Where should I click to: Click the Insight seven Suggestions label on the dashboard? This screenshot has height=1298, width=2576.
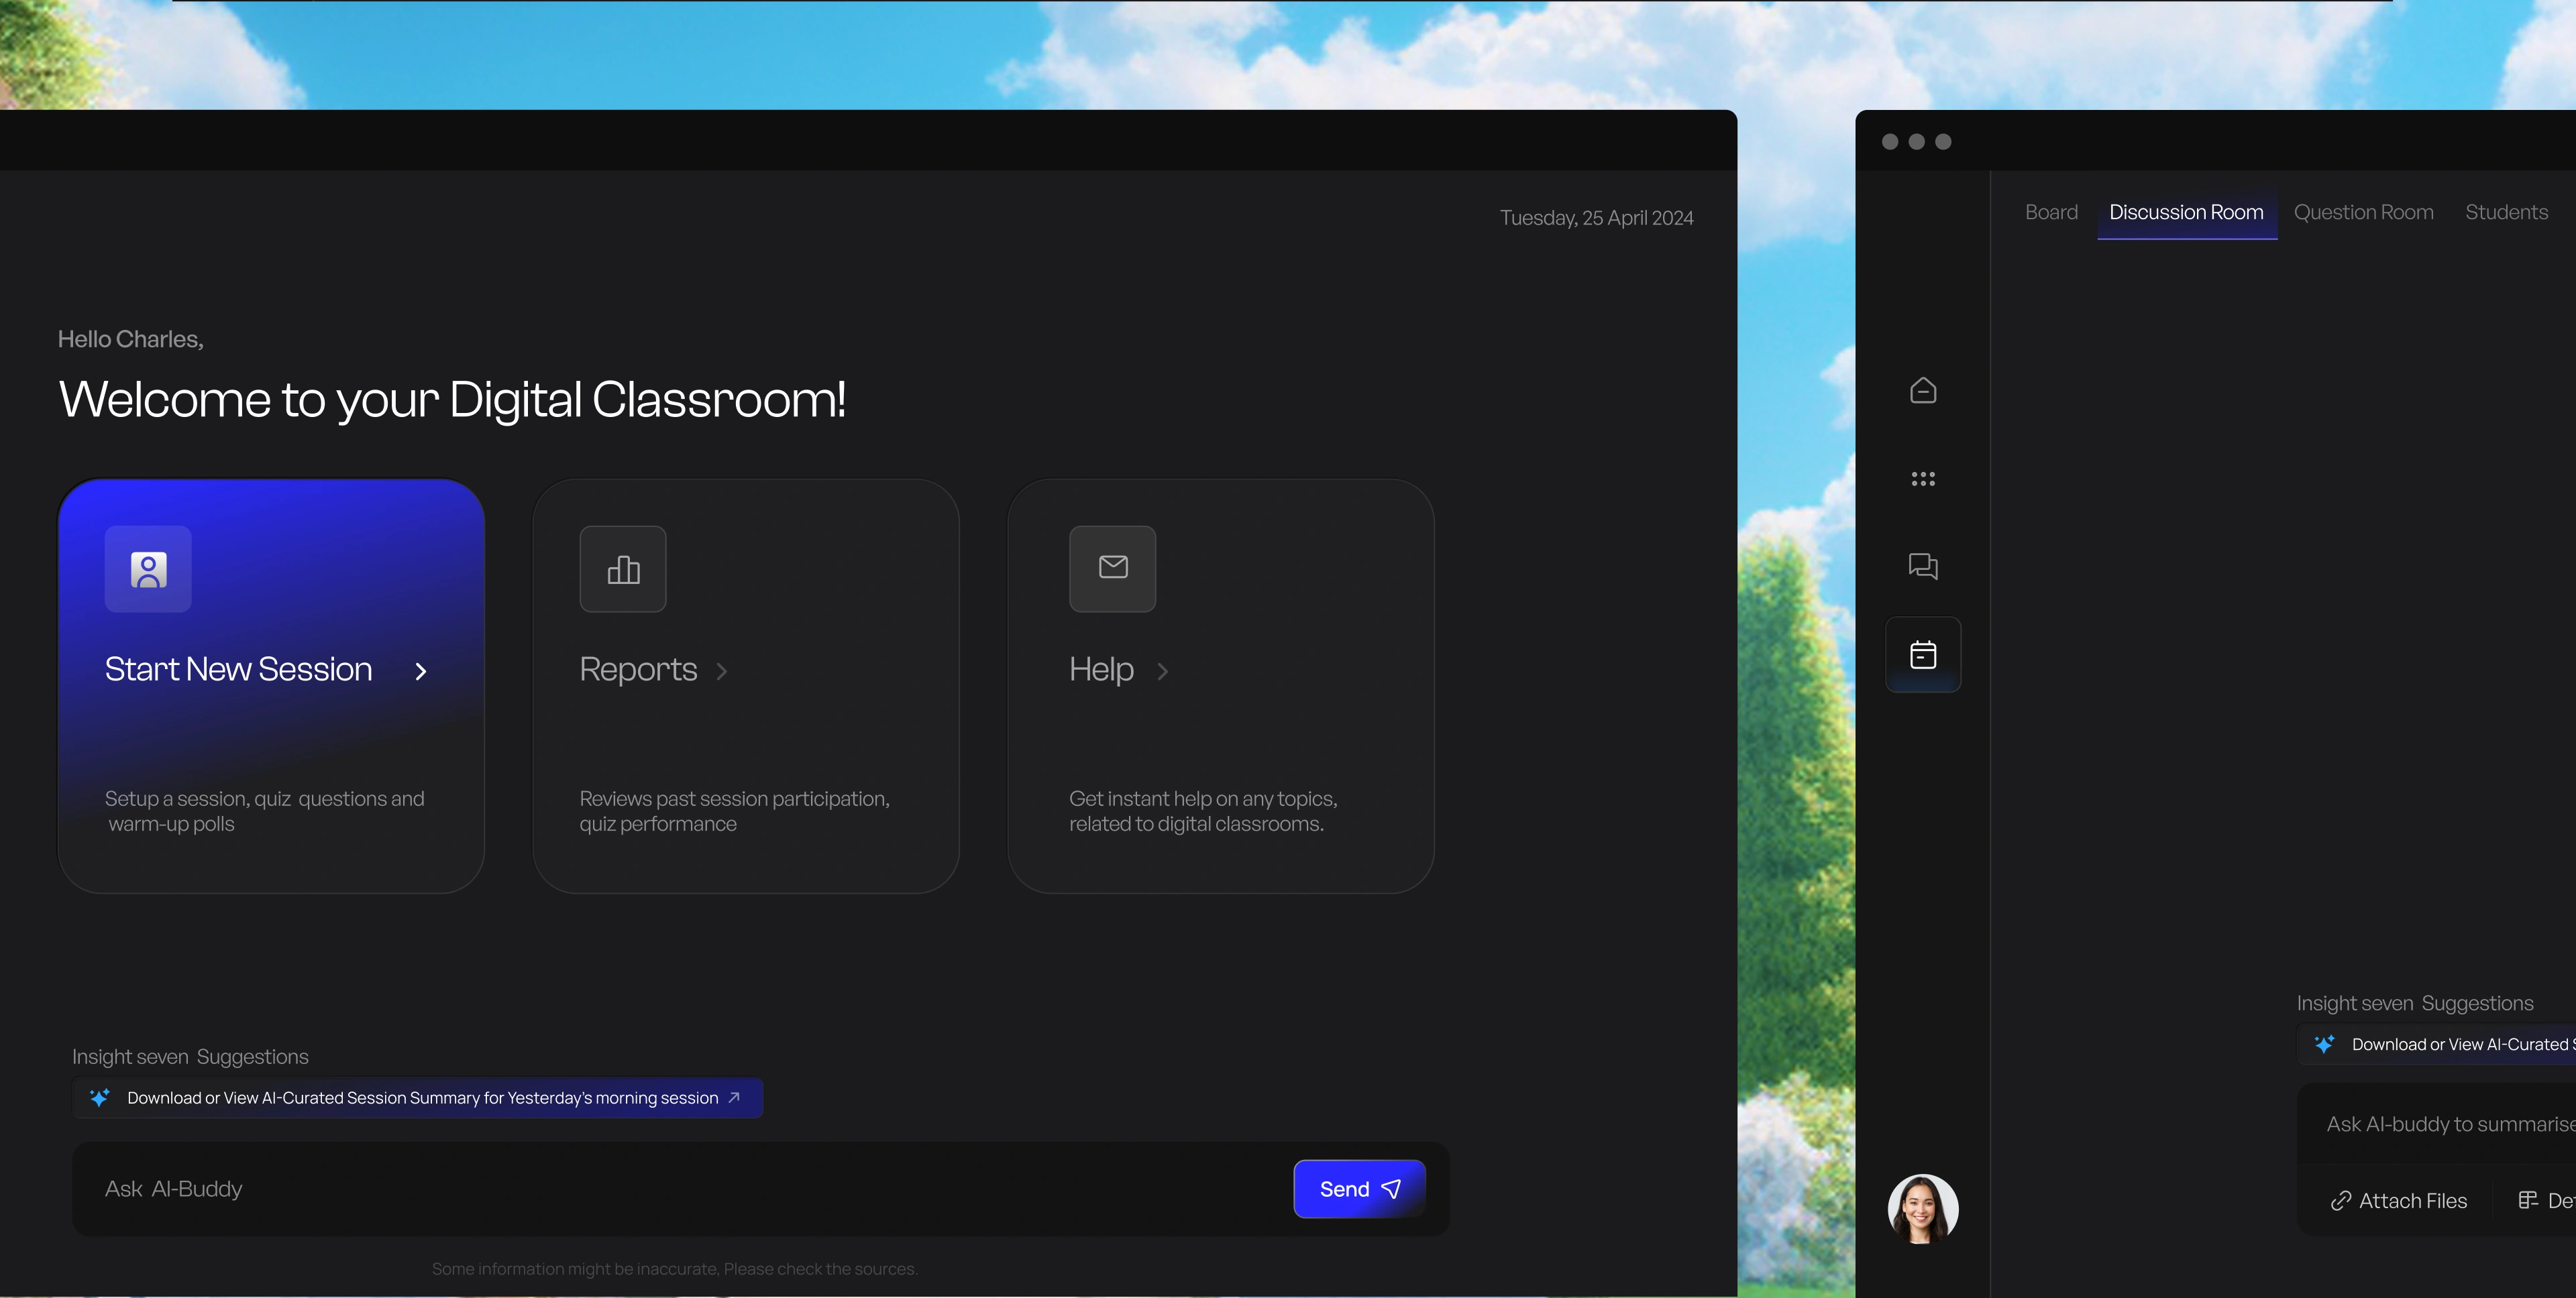[x=190, y=1057]
